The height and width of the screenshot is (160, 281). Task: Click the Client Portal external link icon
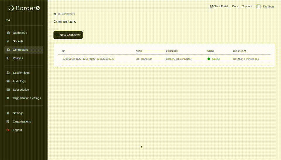click(x=211, y=6)
